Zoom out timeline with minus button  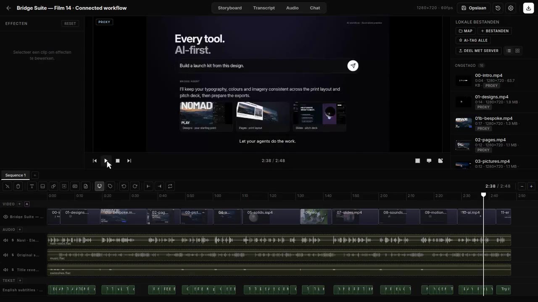pos(522,186)
